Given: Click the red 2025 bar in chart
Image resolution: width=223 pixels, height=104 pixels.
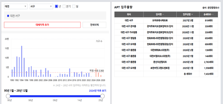Looking at the screenshot, I should coord(96,73).
